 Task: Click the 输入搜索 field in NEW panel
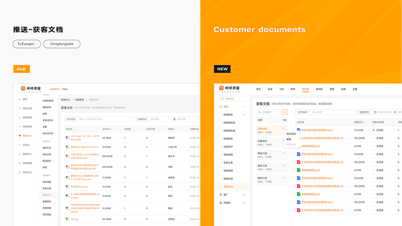[x=332, y=112]
